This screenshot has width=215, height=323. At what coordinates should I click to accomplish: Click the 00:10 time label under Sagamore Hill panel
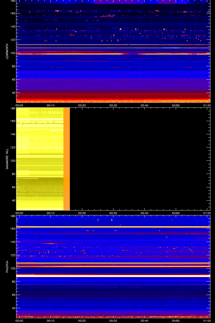(x=51, y=213)
